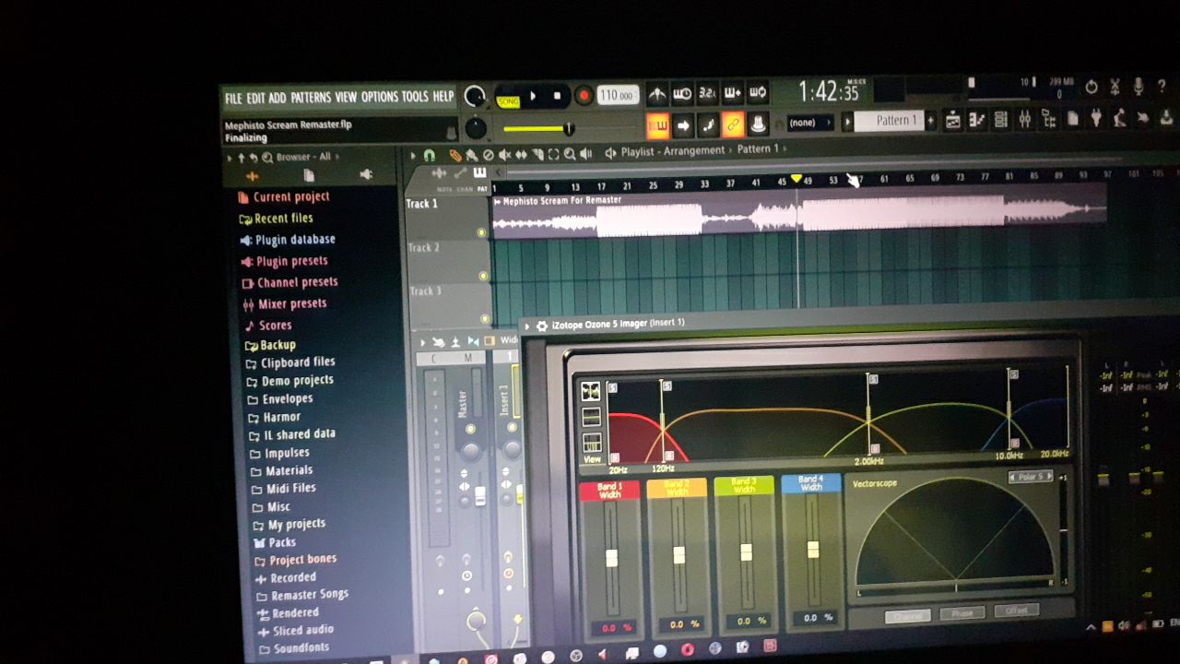This screenshot has height=664, width=1180.
Task: Click the Phase button in Imager
Action: [x=962, y=613]
